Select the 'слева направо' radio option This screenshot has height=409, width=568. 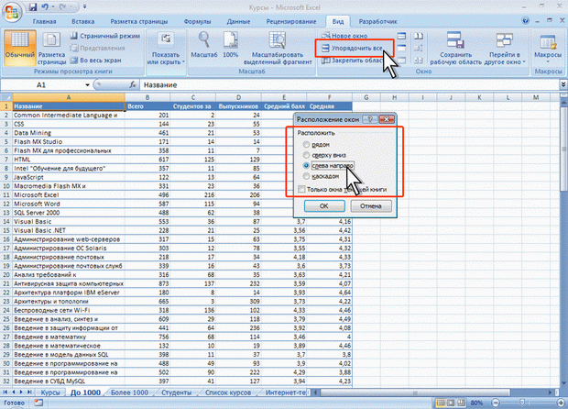click(307, 165)
